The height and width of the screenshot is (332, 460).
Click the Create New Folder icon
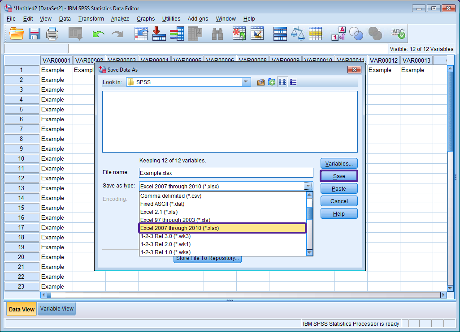pos(272,82)
